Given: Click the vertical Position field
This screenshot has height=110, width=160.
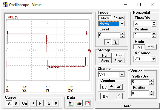Looking at the screenshot, I should (x=140, y=93).
